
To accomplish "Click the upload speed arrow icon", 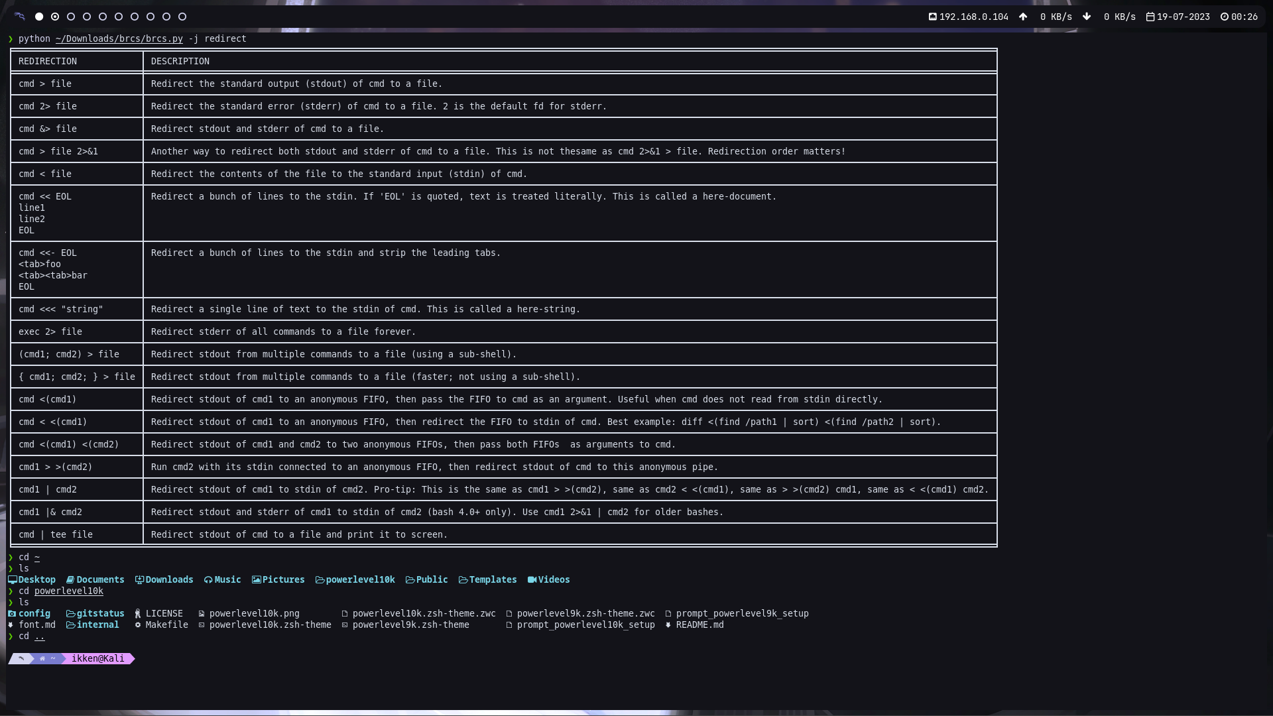I will tap(1023, 17).
